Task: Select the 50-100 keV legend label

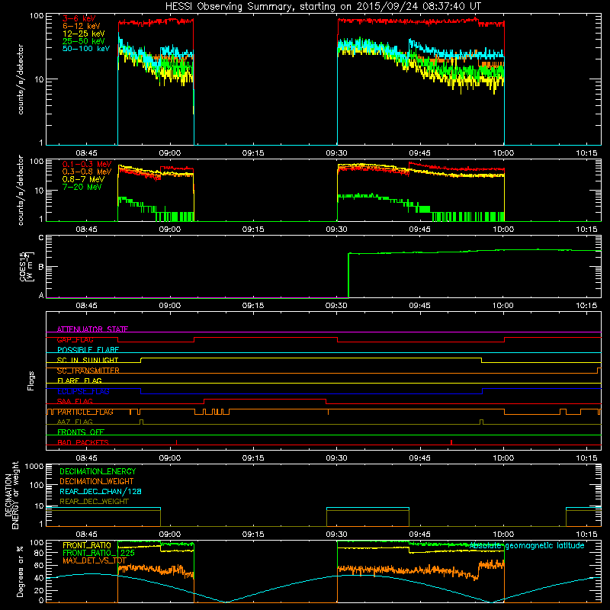Action: 86,49
